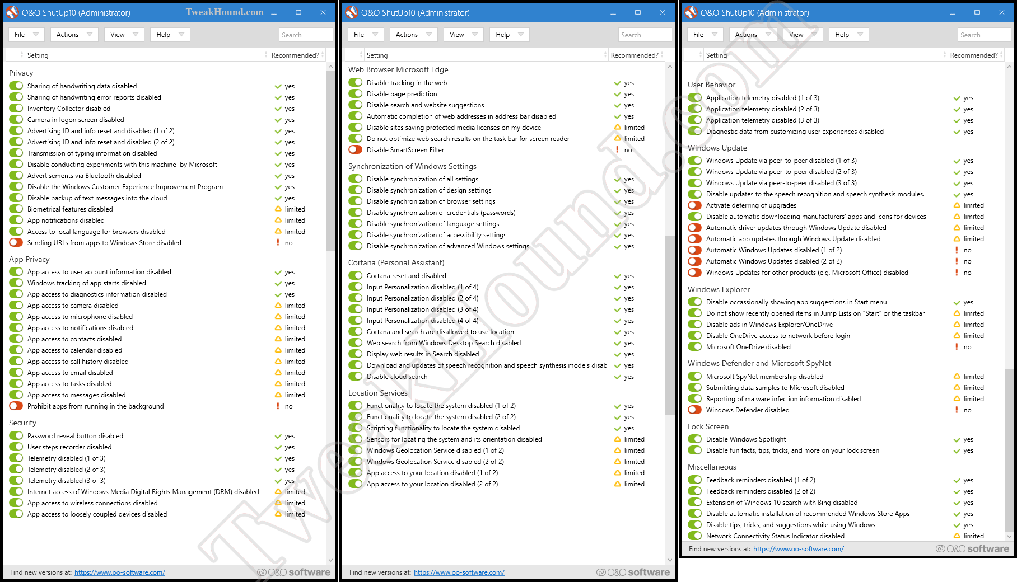Click the O&O ShutUp10 logo in the middle window title bar
The height and width of the screenshot is (582, 1017).
click(351, 12)
